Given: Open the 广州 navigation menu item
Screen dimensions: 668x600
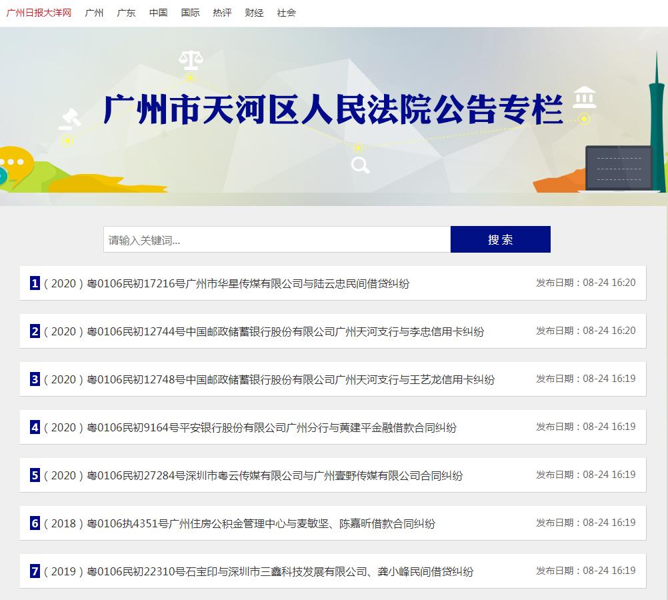Looking at the screenshot, I should pyautogui.click(x=94, y=13).
